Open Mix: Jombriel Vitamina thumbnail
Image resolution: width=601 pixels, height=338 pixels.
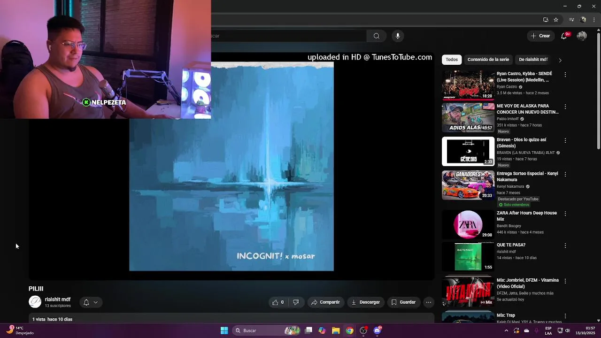[x=468, y=292]
